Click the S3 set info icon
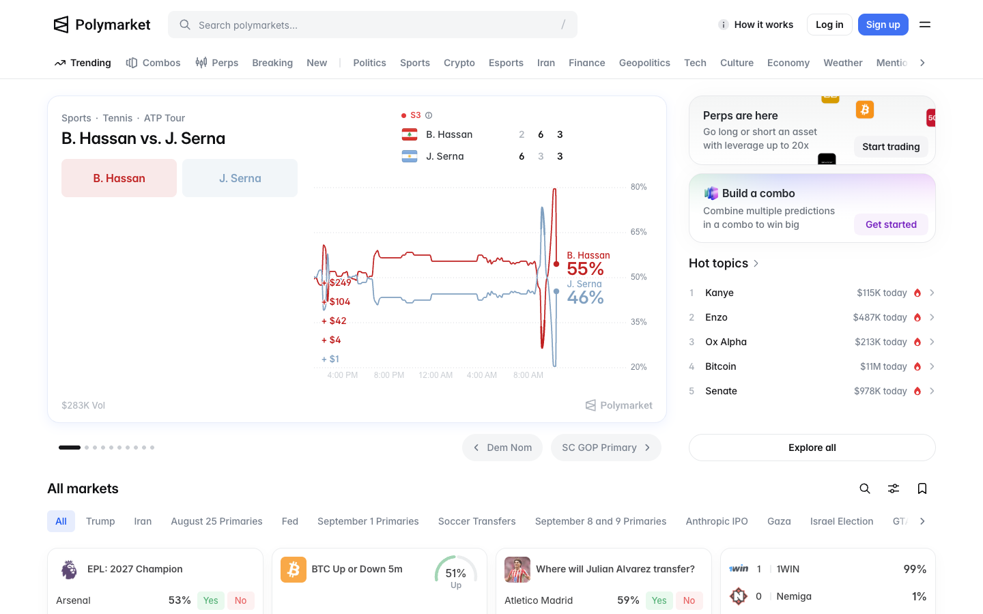 point(429,115)
